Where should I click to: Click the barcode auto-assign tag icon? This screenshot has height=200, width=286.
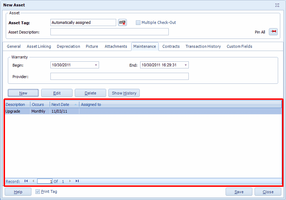(122, 22)
